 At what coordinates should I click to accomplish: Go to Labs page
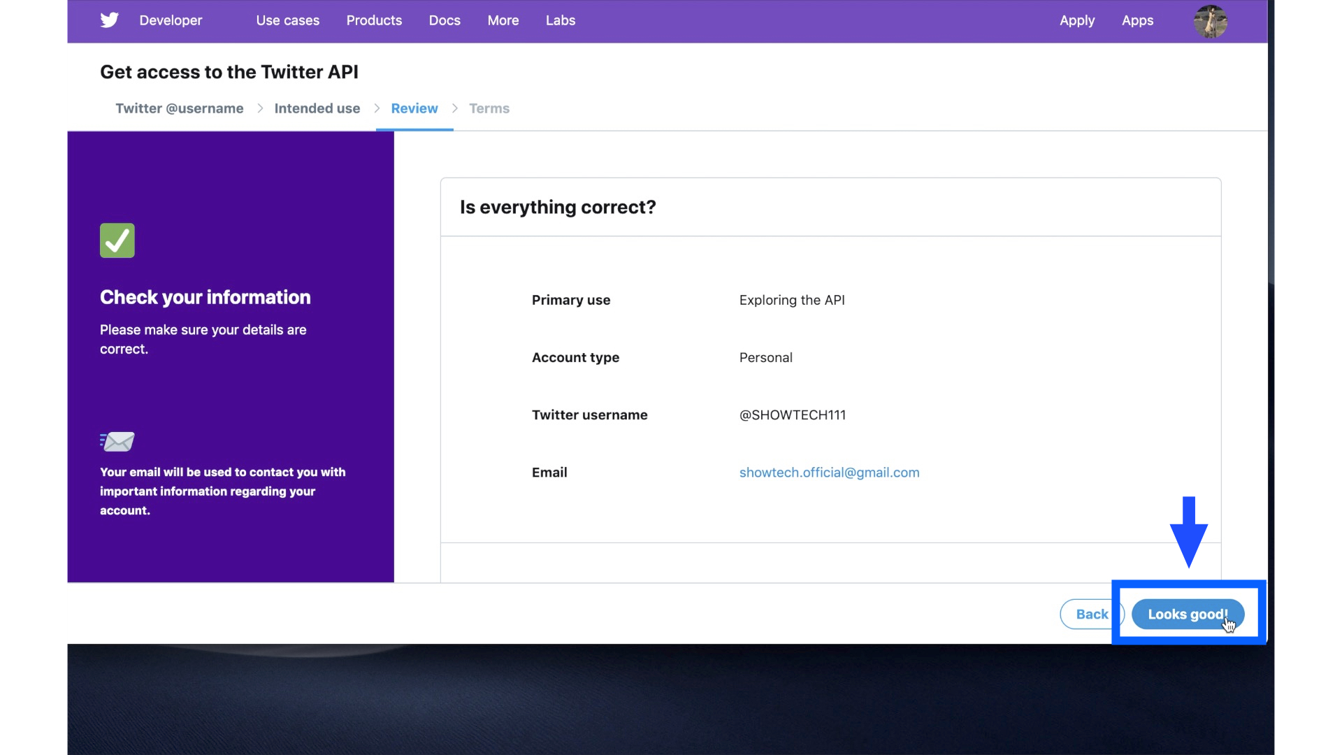coord(561,20)
